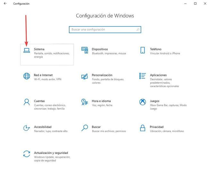Click the Red e Internet globe icon
The image size is (210, 181).
pos(27,76)
